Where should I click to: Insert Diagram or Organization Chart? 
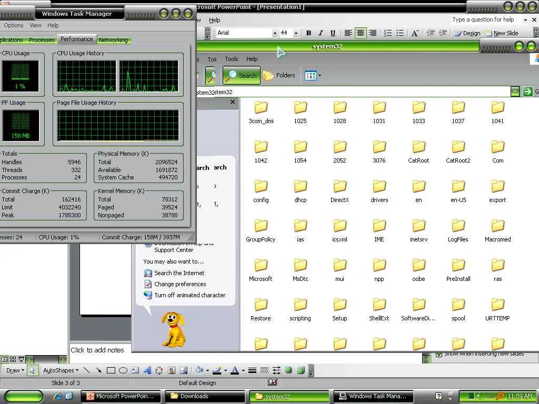click(x=159, y=370)
